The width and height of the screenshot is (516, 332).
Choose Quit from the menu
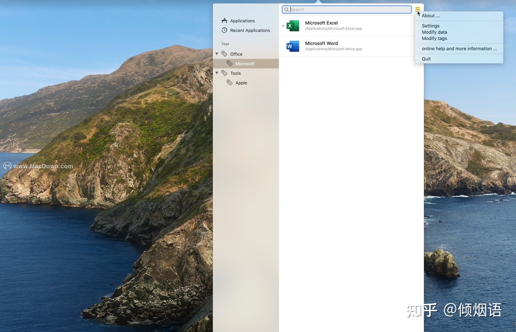pyautogui.click(x=426, y=59)
